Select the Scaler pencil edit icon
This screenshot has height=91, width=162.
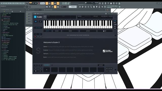pos(40,21)
